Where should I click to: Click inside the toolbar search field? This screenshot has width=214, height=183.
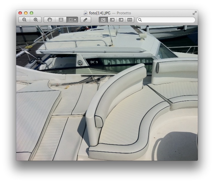point(167,20)
